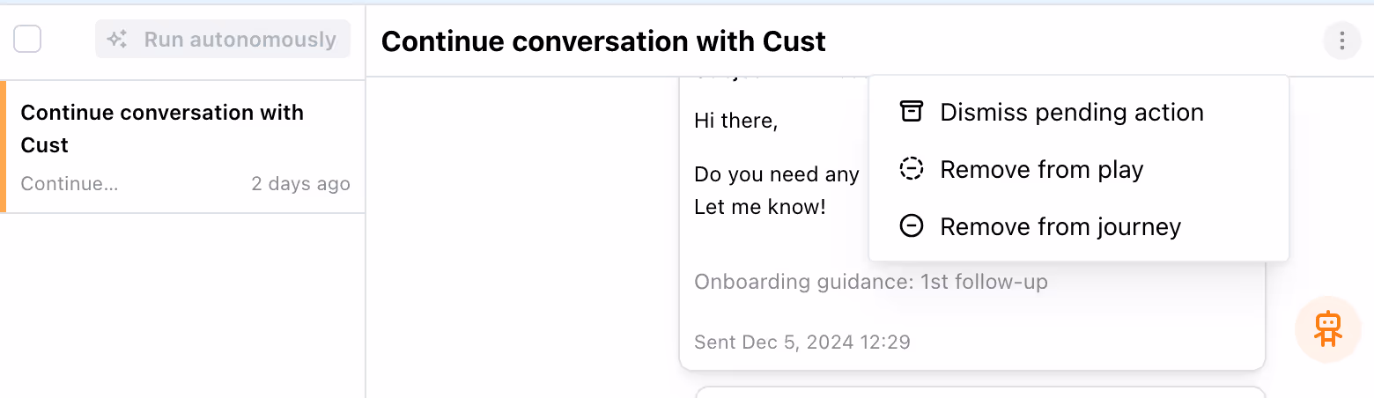
Task: Click the Continue... preview text in the list
Action: pos(70,184)
